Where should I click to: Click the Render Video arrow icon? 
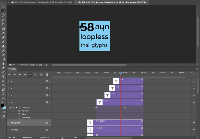(14, 138)
